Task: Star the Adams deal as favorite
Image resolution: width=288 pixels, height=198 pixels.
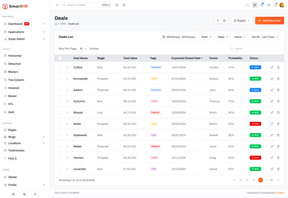Action: point(67,90)
